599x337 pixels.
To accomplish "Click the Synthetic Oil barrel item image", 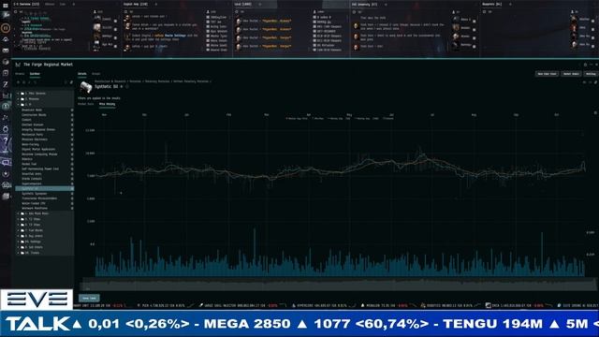I will coord(86,87).
